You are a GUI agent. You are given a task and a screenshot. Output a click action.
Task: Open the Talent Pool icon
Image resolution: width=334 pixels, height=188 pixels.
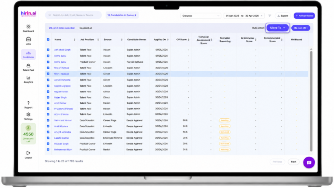29,66
